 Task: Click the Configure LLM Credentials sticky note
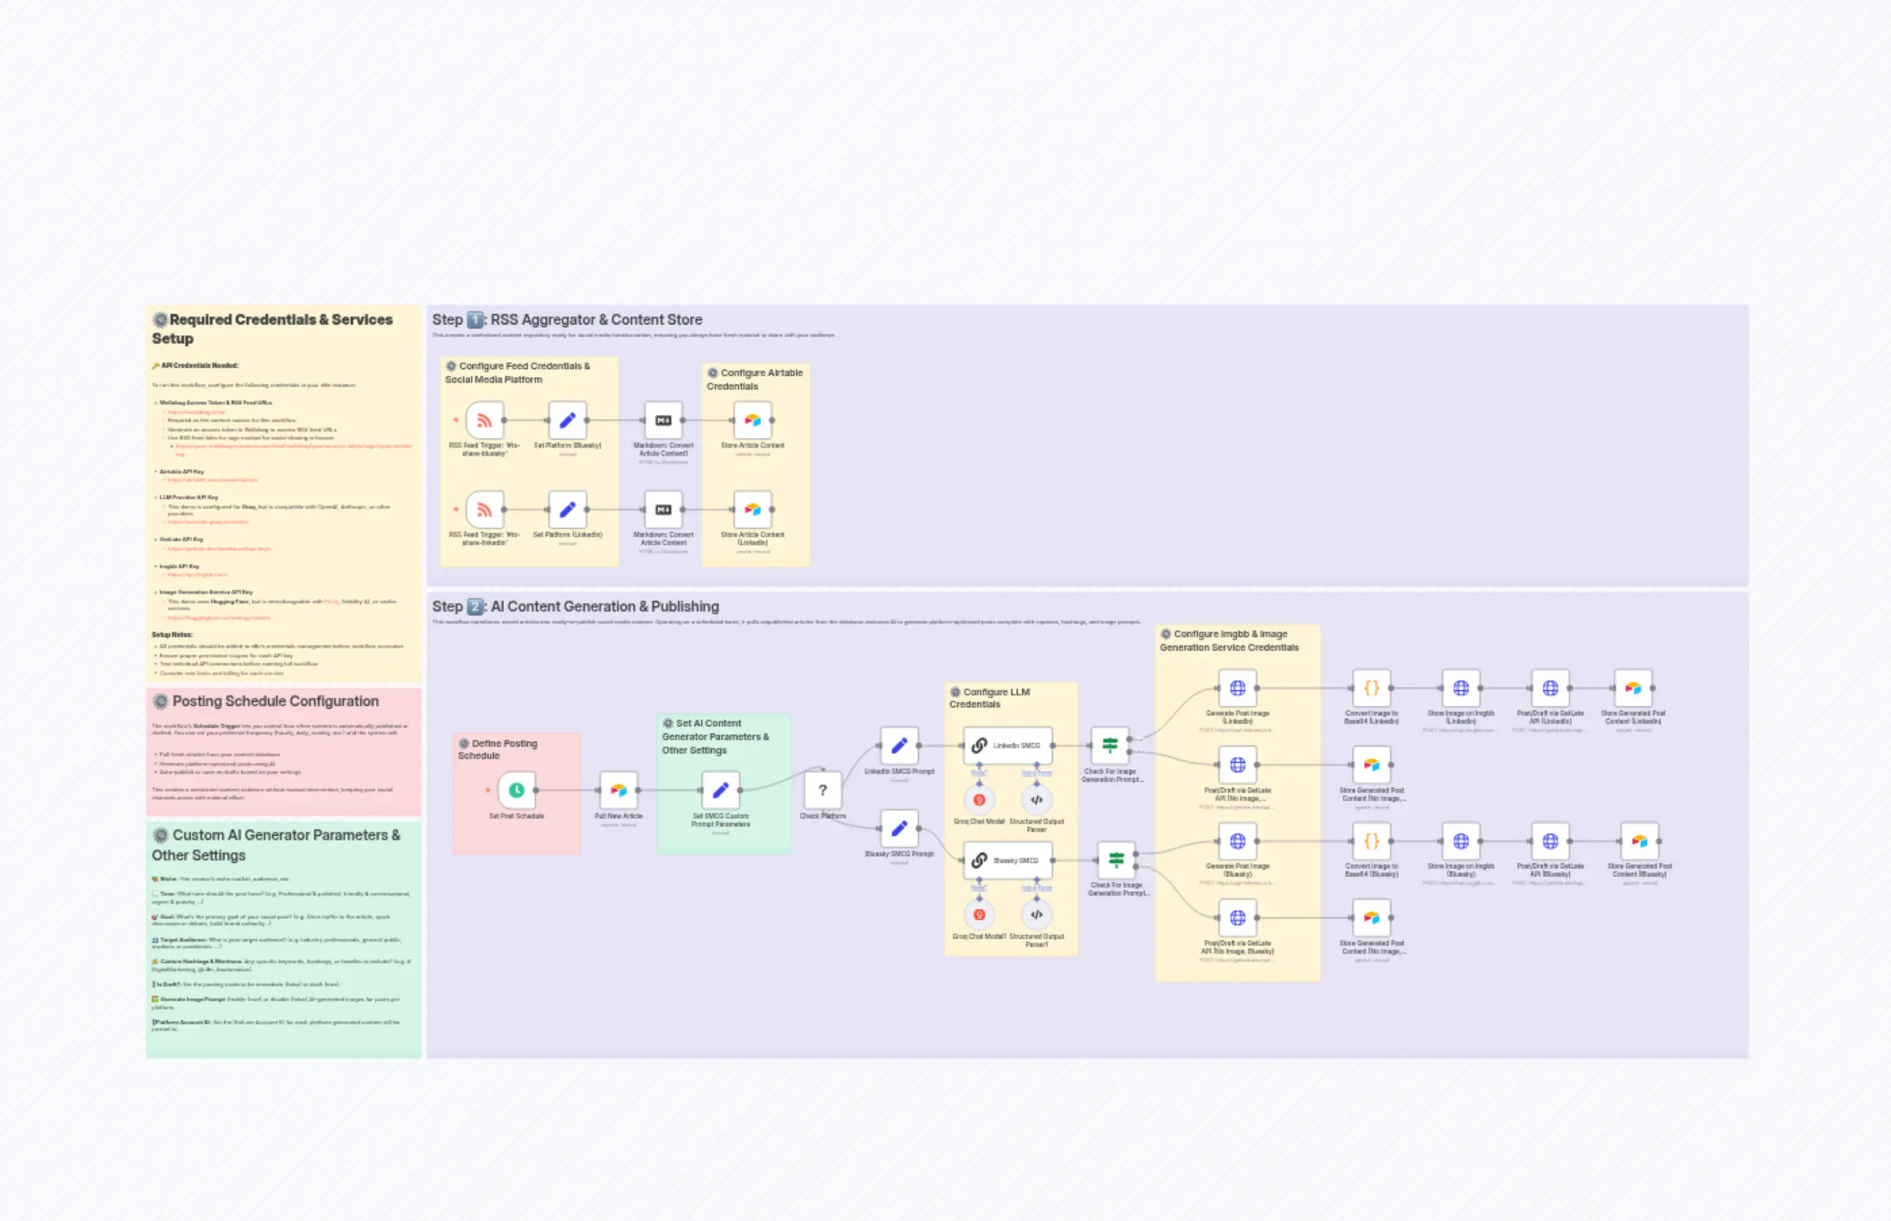click(x=989, y=696)
